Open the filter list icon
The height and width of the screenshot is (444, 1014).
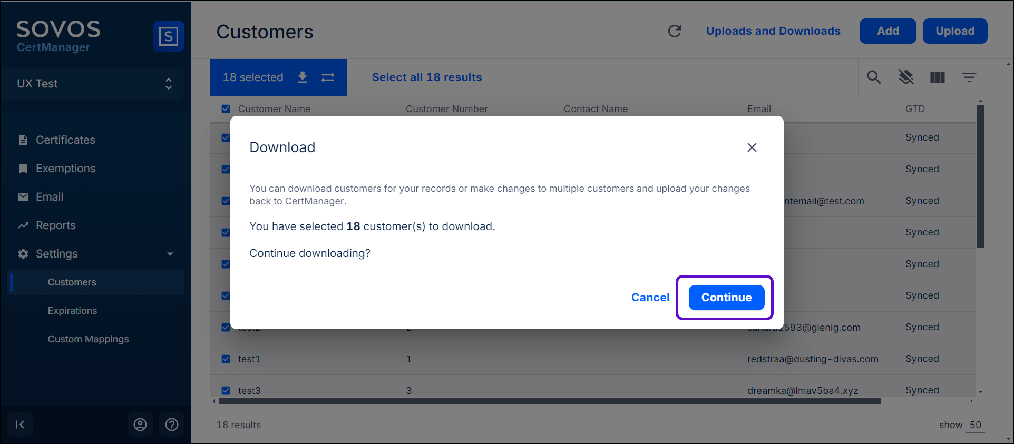click(x=969, y=77)
